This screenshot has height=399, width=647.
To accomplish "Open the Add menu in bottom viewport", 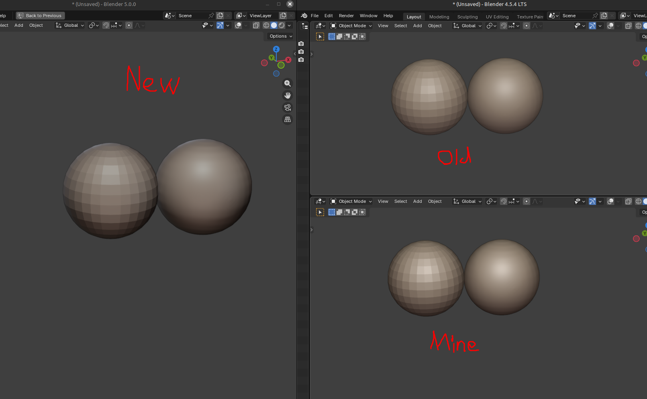I will pos(417,201).
